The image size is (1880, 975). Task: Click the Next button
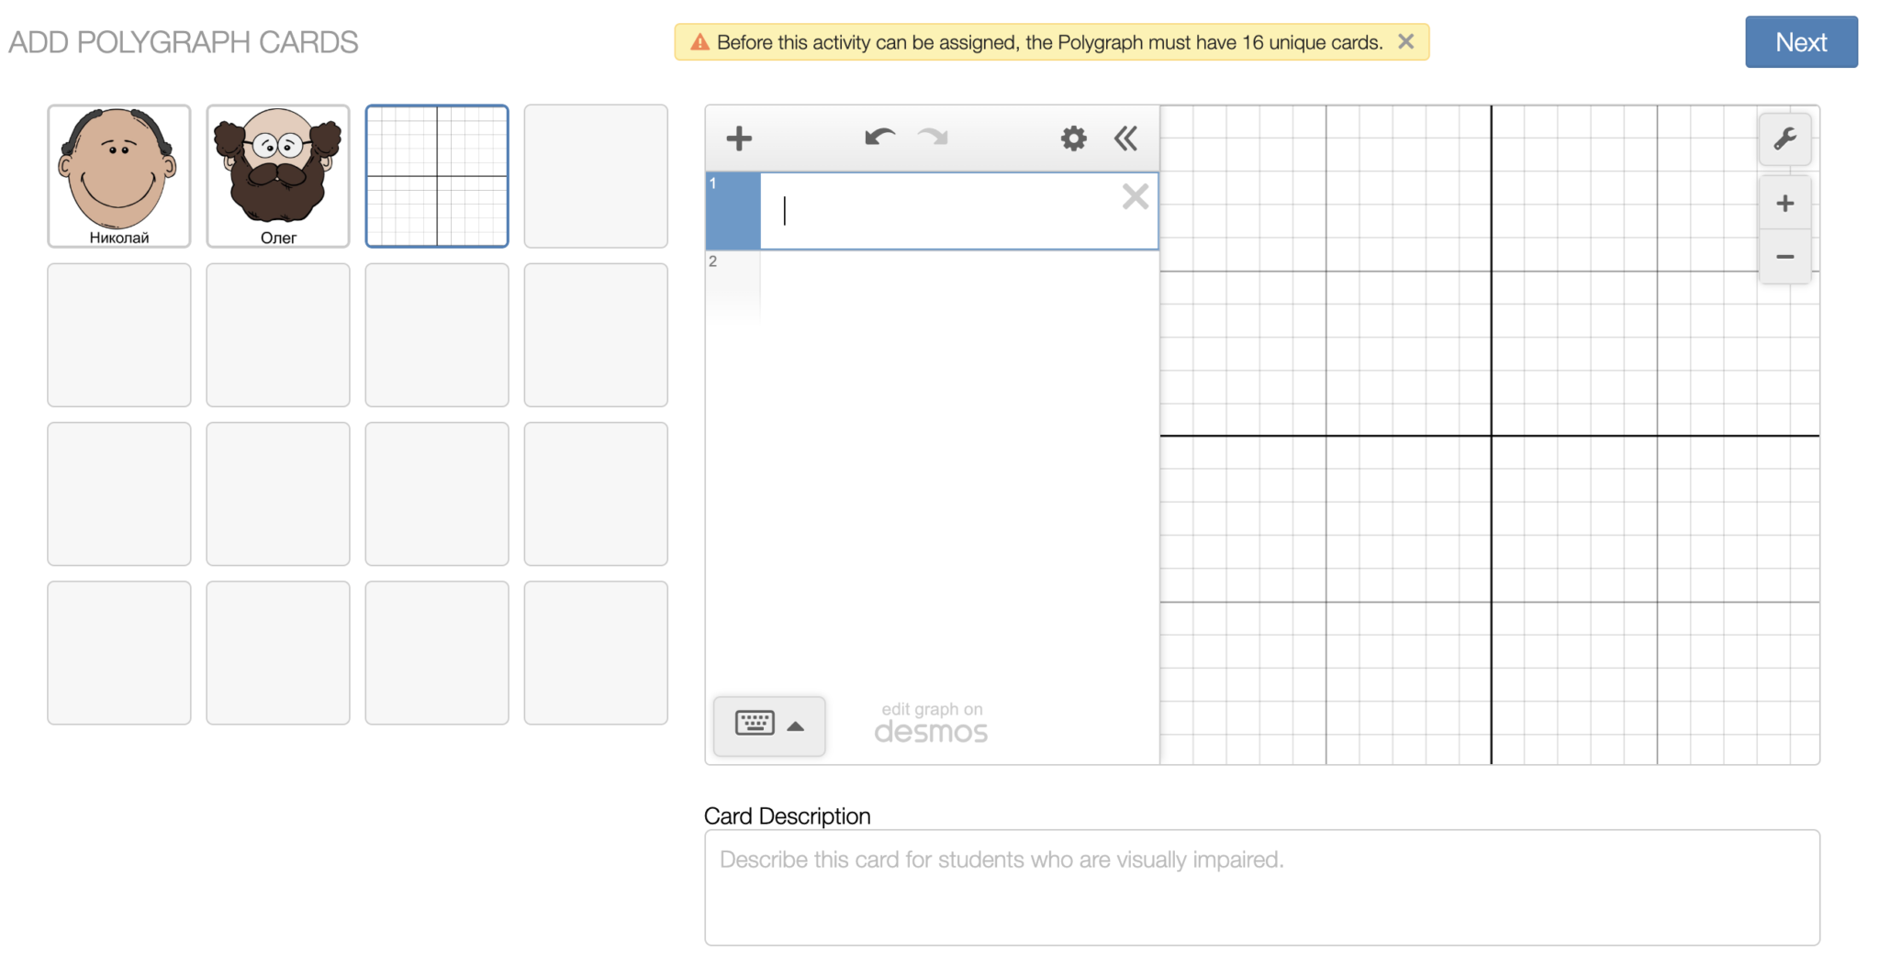1800,41
